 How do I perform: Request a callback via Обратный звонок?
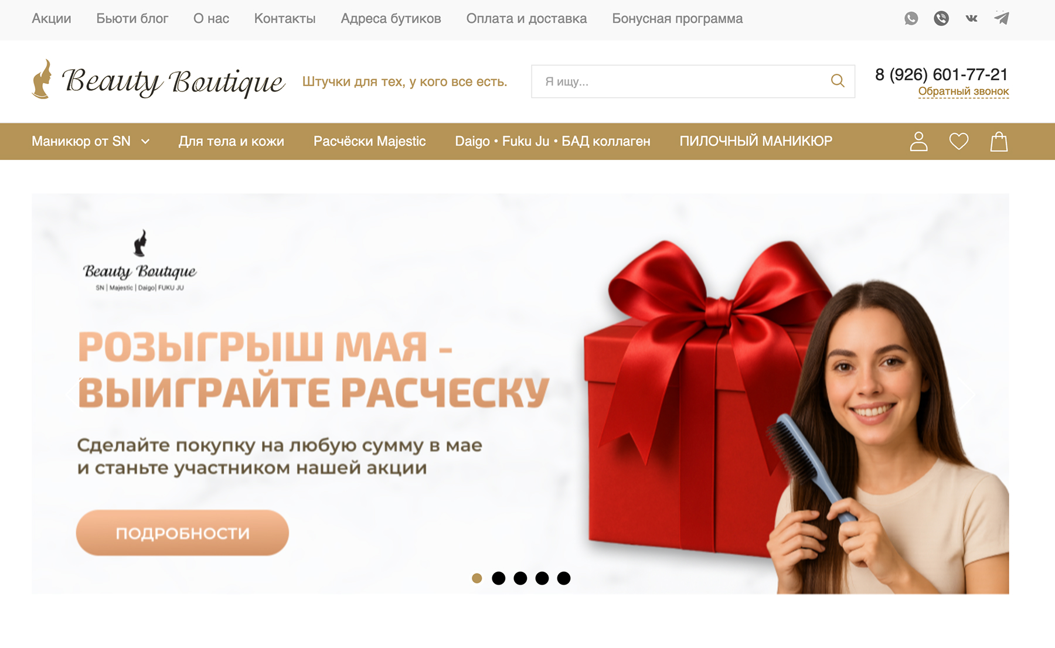pos(964,91)
